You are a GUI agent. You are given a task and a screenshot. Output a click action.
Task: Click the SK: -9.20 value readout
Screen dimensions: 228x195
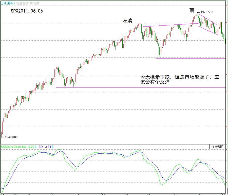click(28, 147)
